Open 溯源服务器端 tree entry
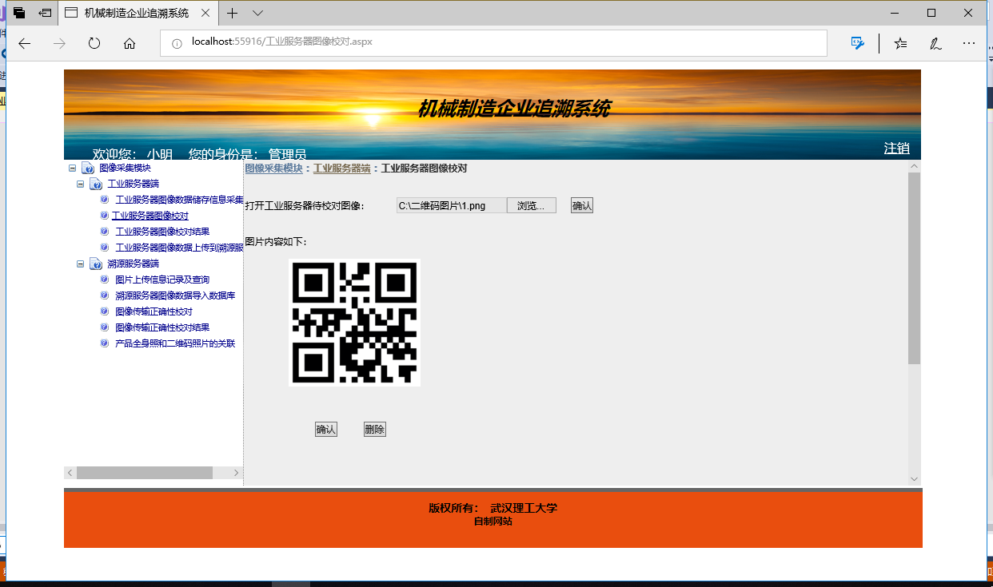This screenshot has width=993, height=587. coord(133,264)
